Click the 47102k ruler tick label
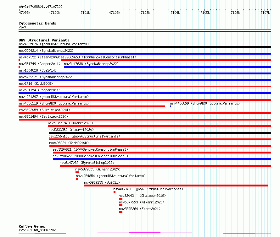280x237 pixels. click(x=115, y=13)
